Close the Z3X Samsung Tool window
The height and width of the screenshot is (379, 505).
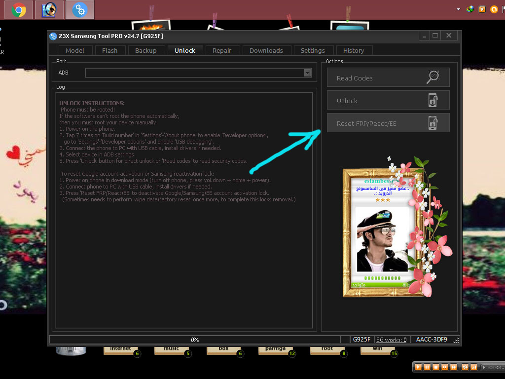(449, 36)
